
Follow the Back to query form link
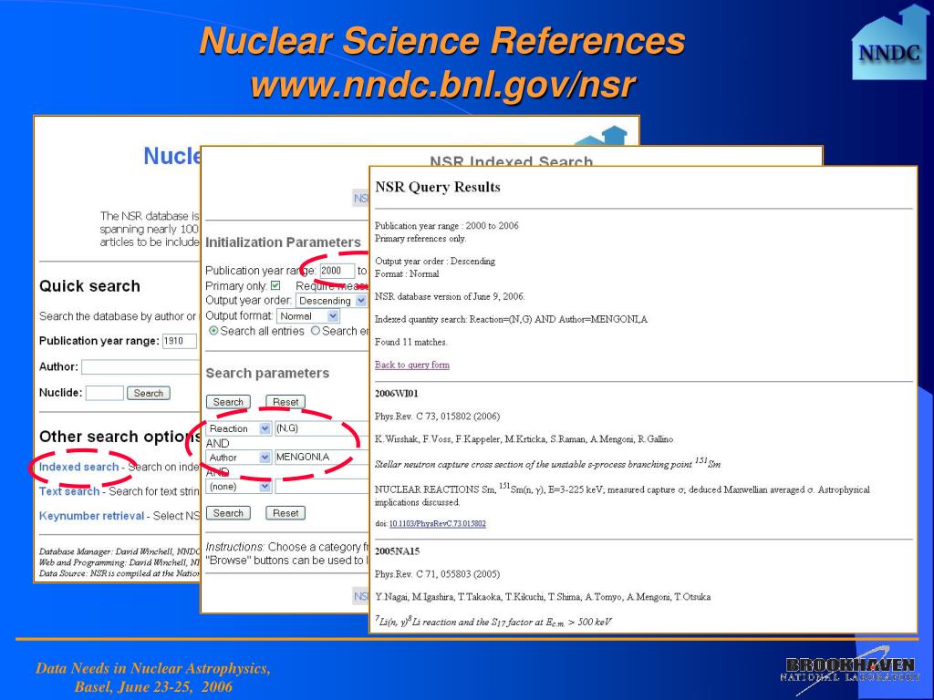pyautogui.click(x=412, y=365)
